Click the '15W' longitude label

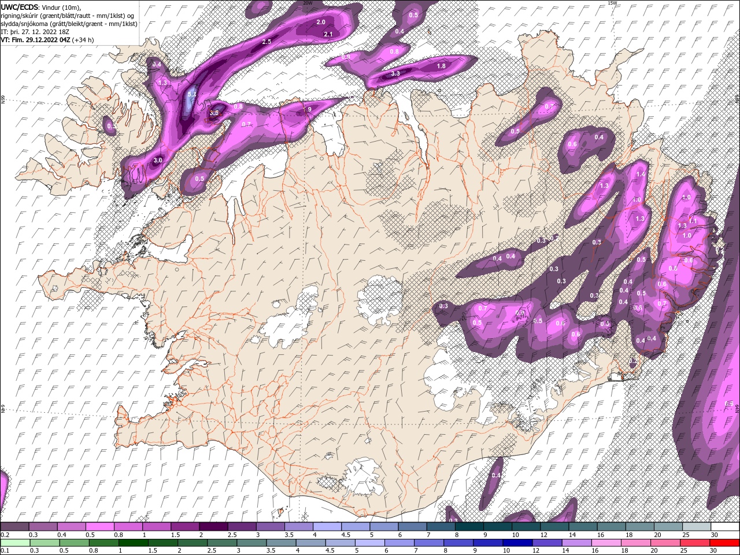pos(612,3)
